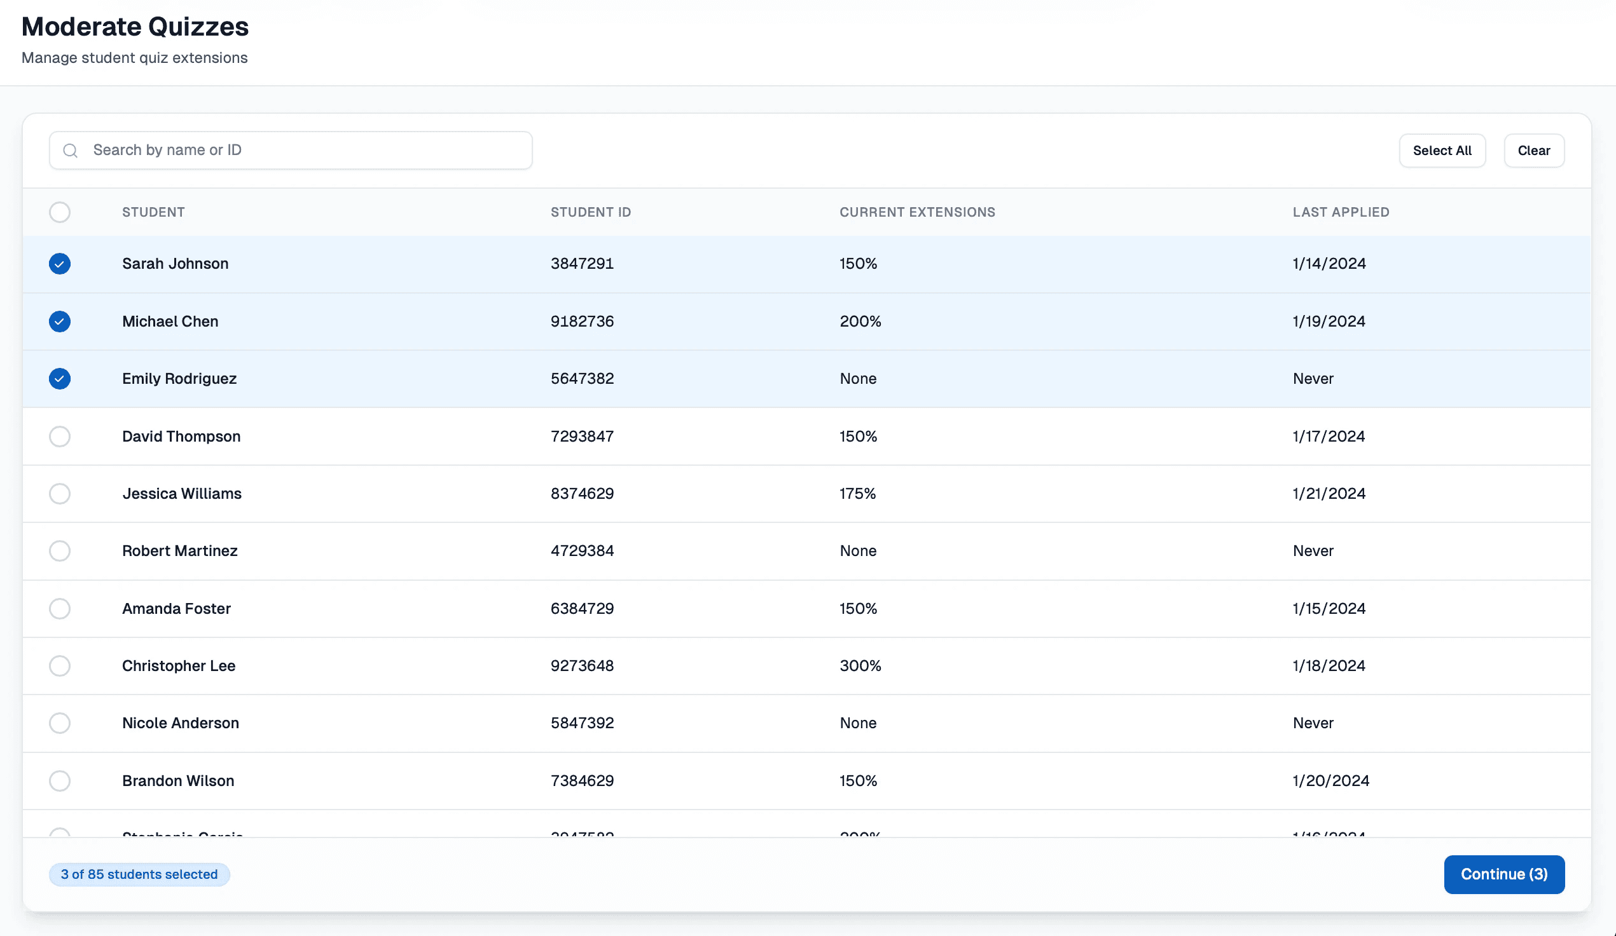The width and height of the screenshot is (1616, 936).
Task: Tick Amanda Foster's checkbox
Action: [x=60, y=609]
